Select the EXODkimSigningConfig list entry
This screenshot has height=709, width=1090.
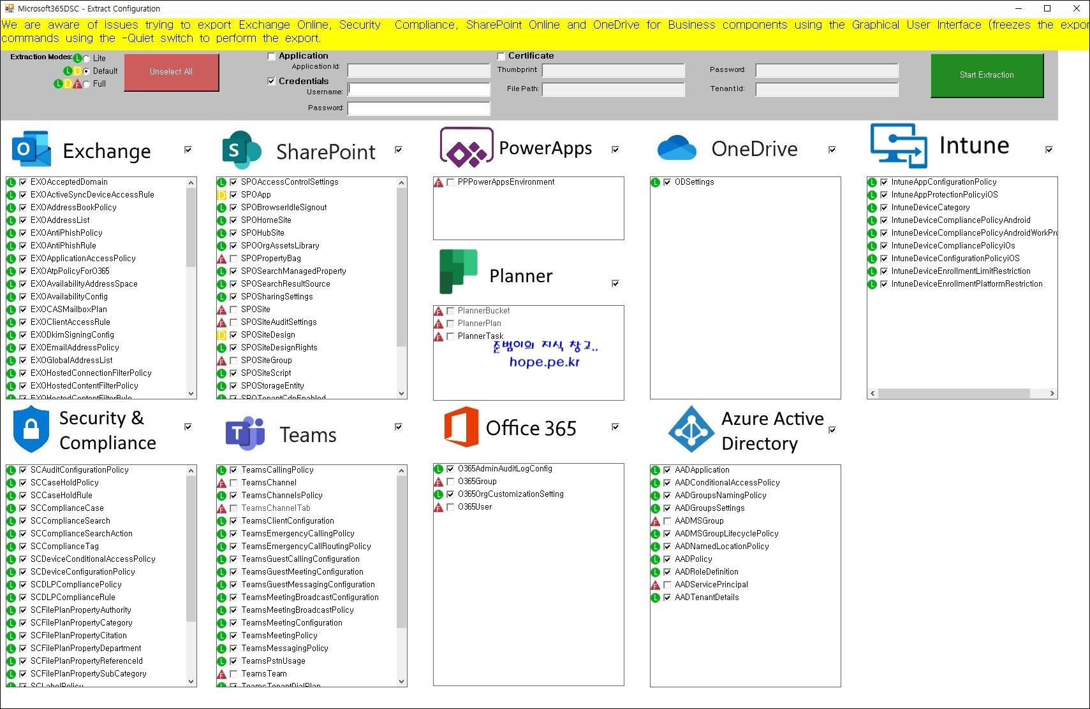(72, 335)
